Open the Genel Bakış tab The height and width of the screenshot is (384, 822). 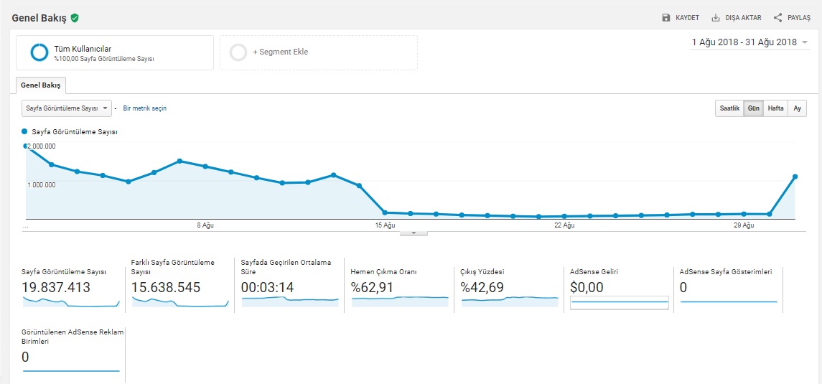(x=40, y=85)
